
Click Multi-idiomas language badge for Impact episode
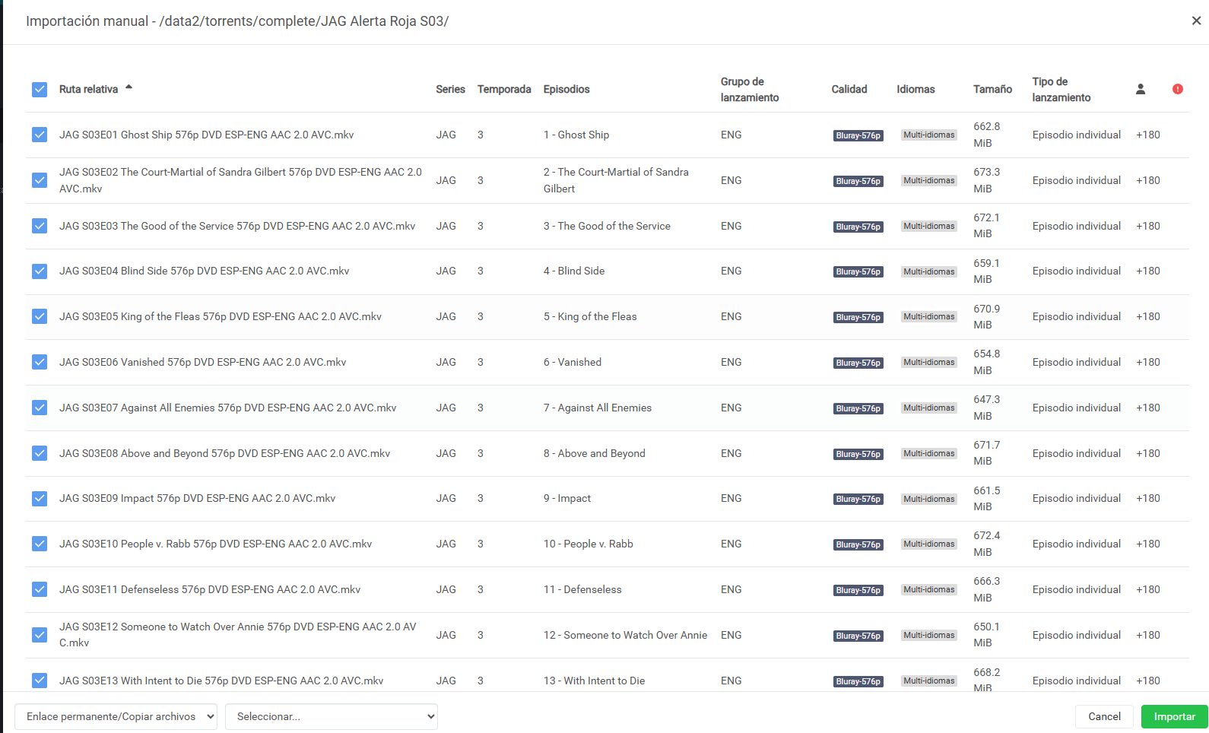tap(928, 499)
